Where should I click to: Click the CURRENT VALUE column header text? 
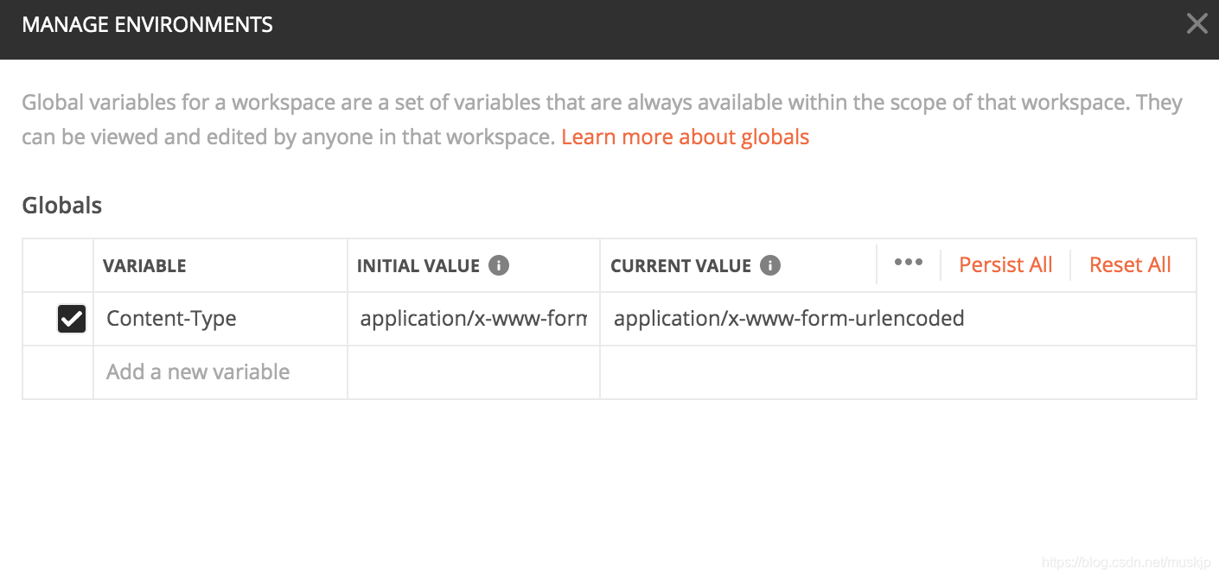point(681,266)
